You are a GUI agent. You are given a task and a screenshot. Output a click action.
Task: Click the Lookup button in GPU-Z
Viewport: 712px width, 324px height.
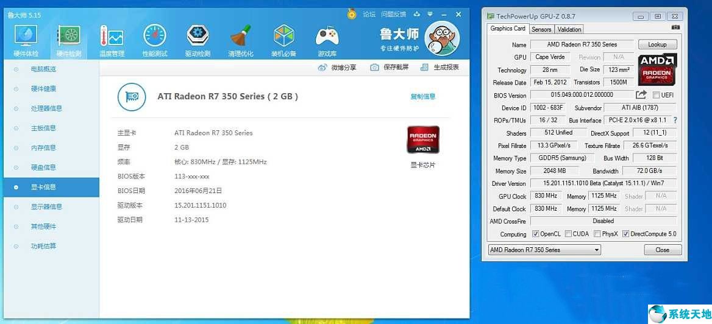[x=657, y=44]
